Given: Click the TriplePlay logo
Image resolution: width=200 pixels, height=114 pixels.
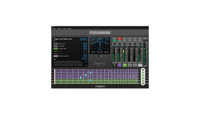Looking at the screenshot, I should (100, 63).
